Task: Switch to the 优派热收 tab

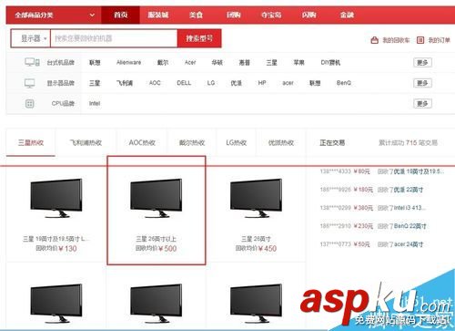Action: pos(281,142)
